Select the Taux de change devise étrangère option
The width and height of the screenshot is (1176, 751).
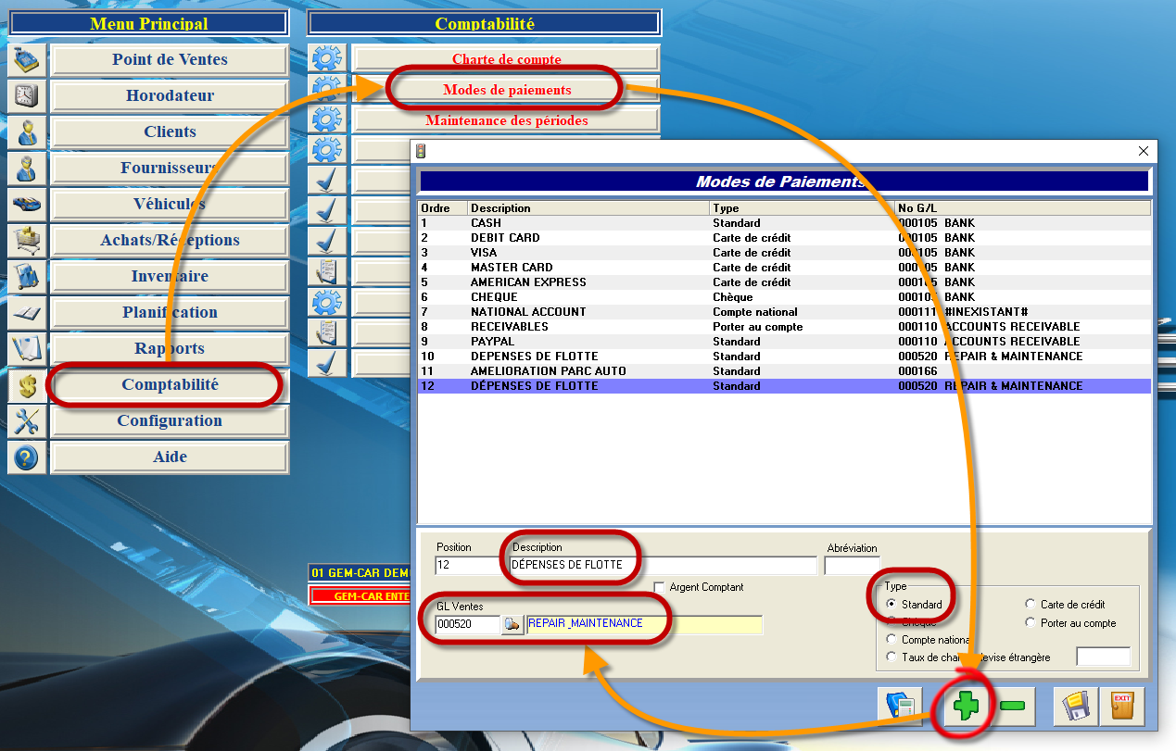pyautogui.click(x=891, y=657)
